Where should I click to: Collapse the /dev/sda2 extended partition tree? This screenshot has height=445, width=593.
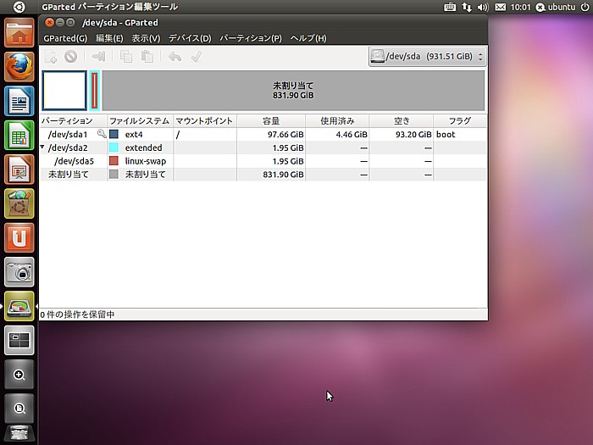point(42,147)
